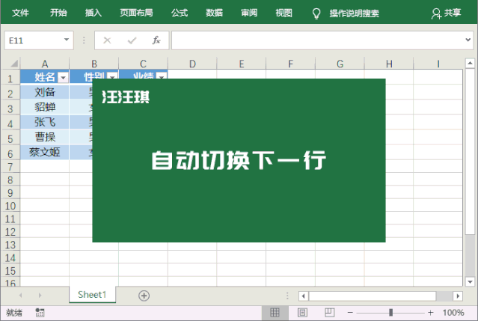The width and height of the screenshot is (478, 321).
Task: Click the vertical scrollbar up arrow
Action: point(470,63)
